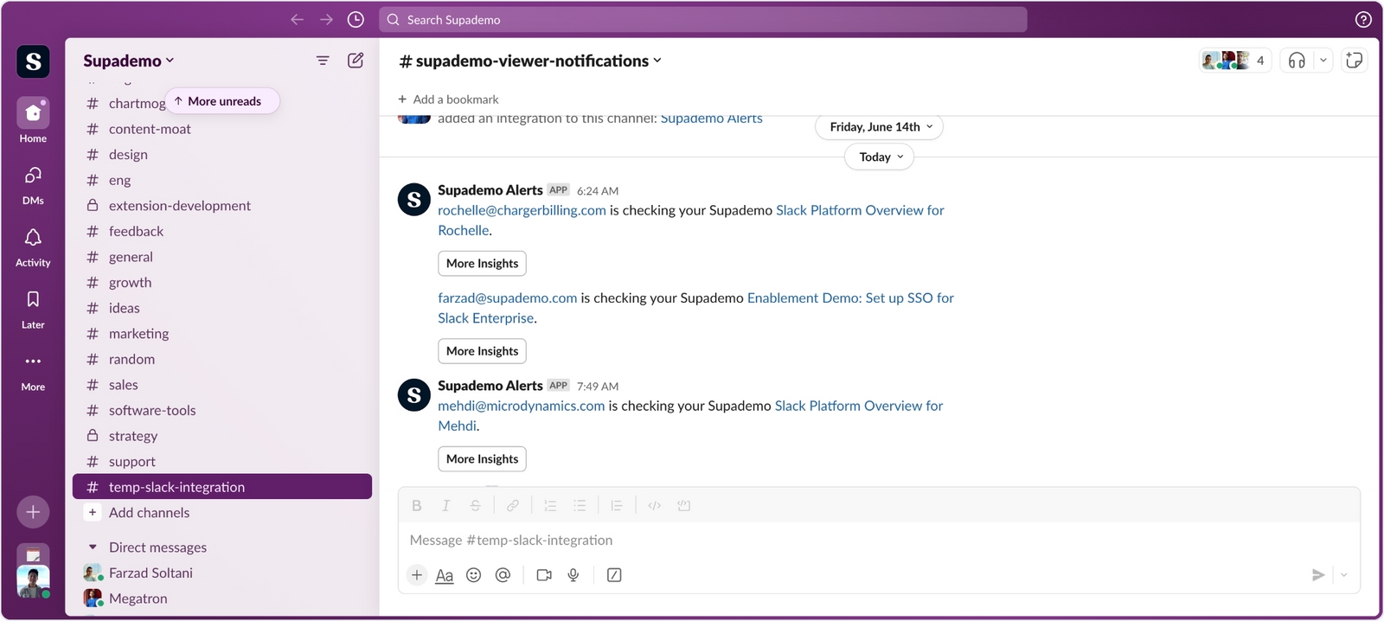Open the ideas channel
This screenshot has height=621, width=1384.
click(x=222, y=308)
